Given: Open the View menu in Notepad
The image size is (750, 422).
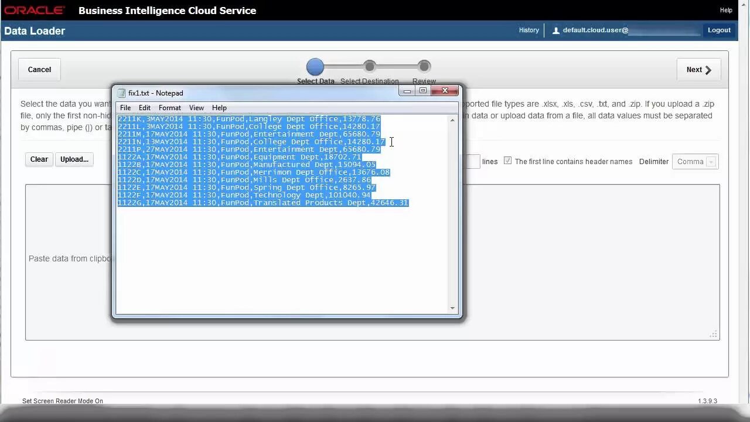Looking at the screenshot, I should [x=196, y=108].
